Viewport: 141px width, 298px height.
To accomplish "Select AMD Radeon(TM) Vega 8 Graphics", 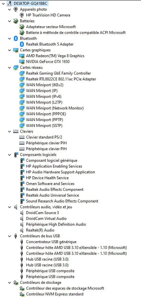I will (55, 56).
